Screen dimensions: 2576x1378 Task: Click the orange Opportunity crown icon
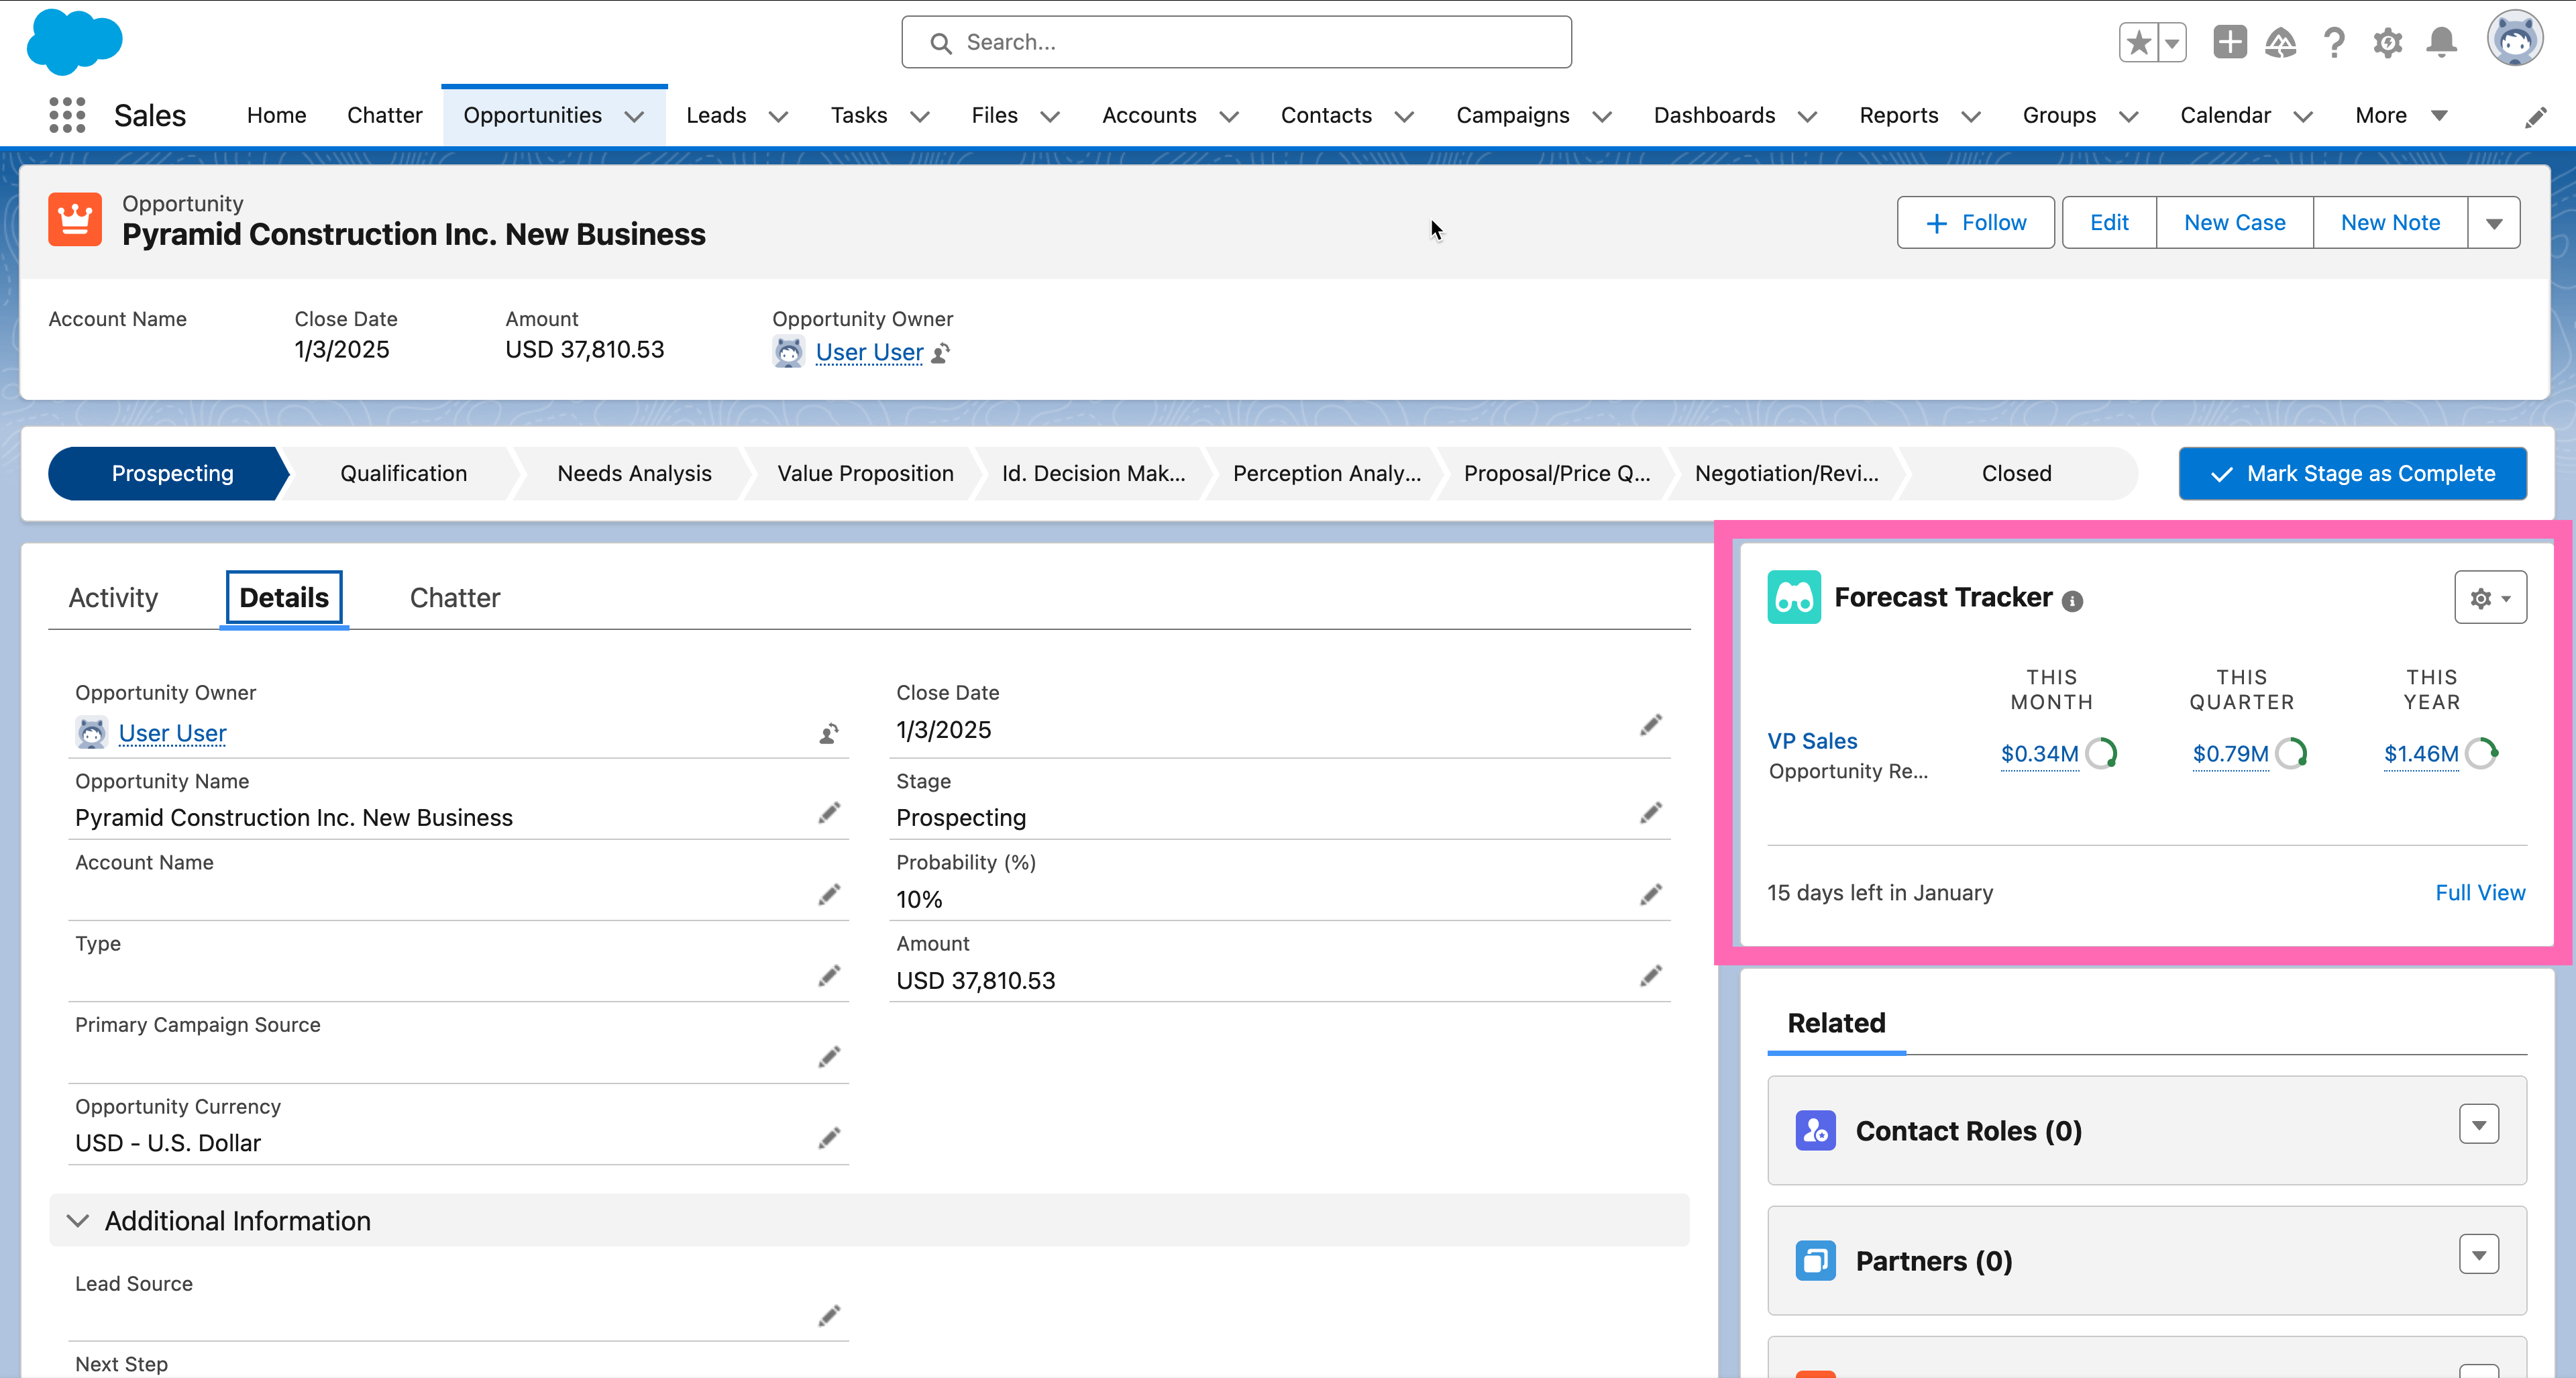[x=74, y=219]
